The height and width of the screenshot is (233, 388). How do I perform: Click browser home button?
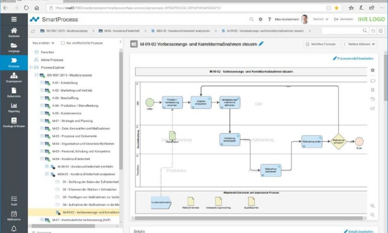pos(37,8)
